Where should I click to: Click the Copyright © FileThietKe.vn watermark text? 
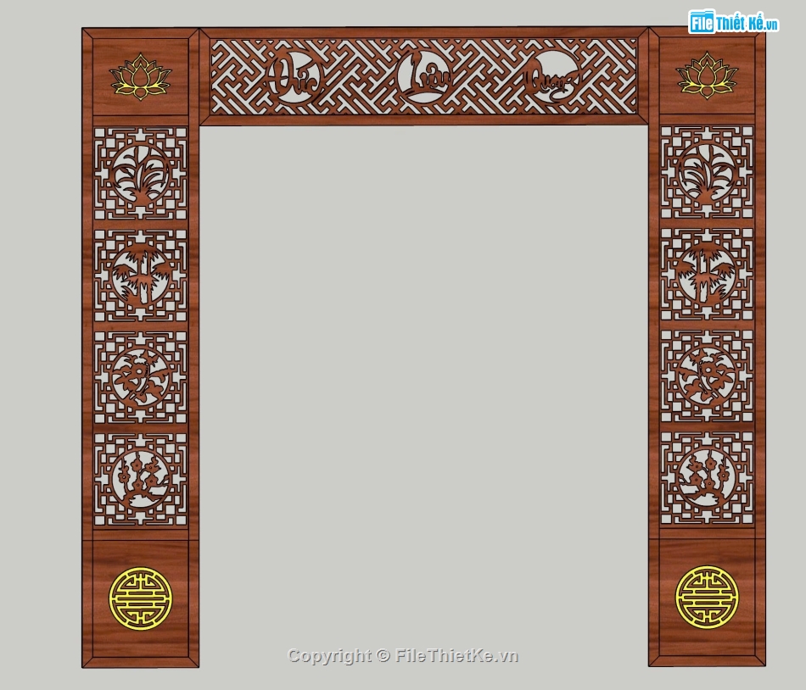pyautogui.click(x=402, y=655)
